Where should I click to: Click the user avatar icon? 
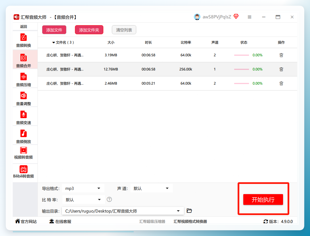click(197, 17)
